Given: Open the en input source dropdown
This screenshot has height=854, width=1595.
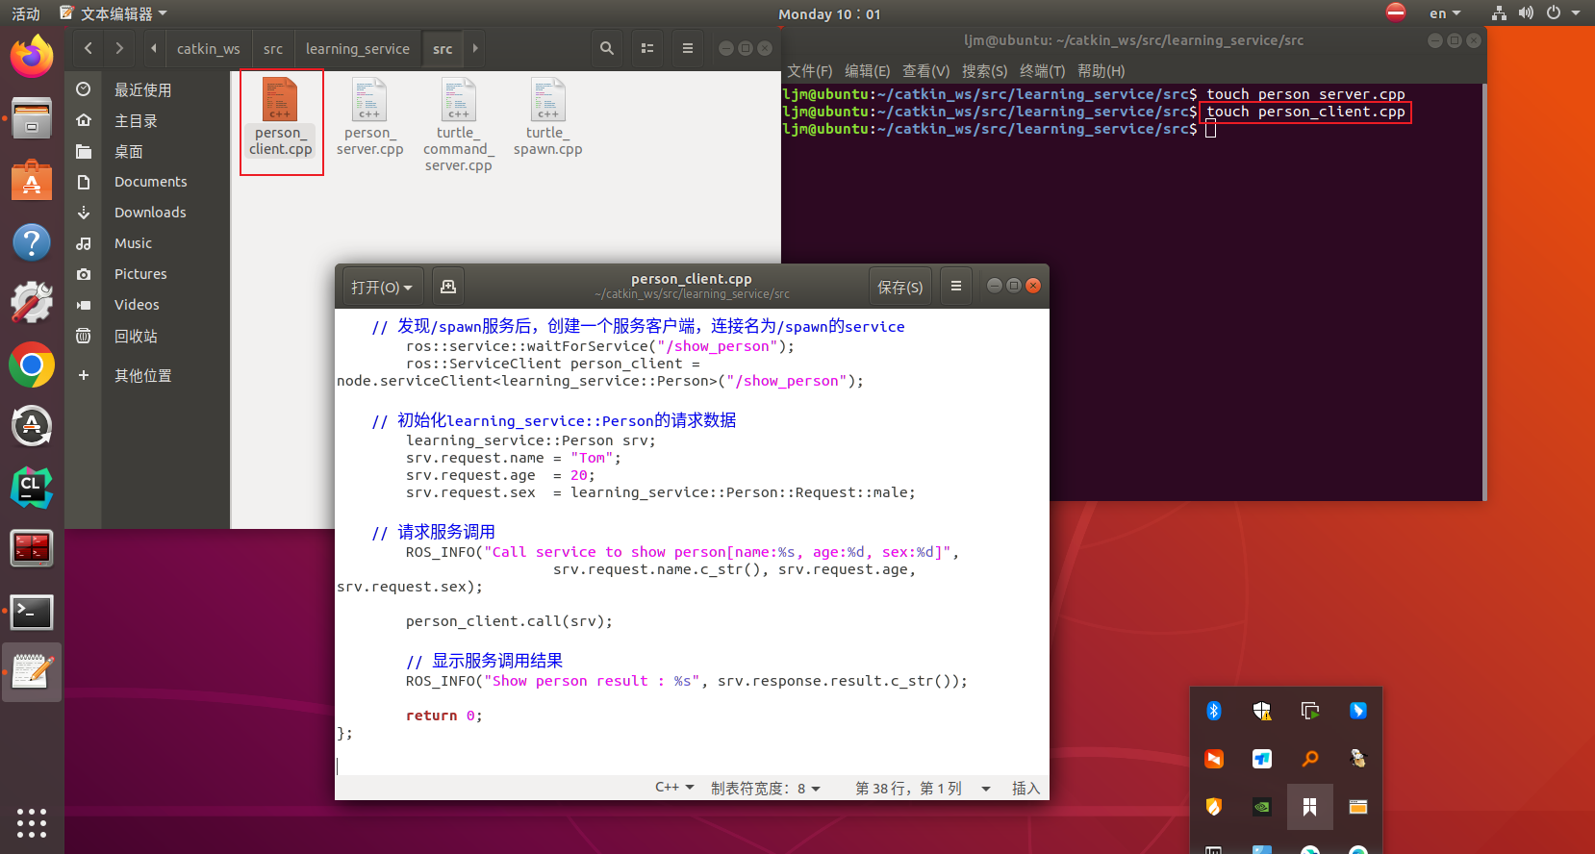Looking at the screenshot, I should [1445, 13].
